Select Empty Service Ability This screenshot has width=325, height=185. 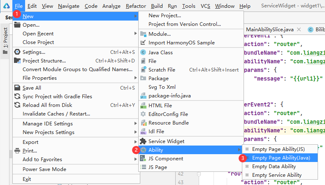280,175
